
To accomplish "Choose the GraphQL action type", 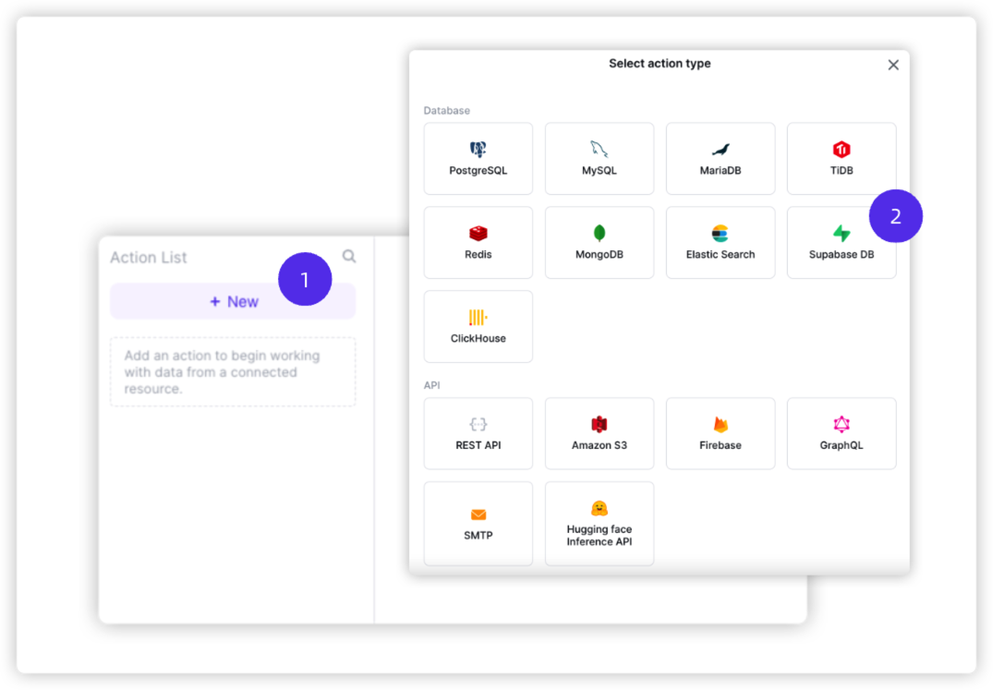I will tap(841, 433).
